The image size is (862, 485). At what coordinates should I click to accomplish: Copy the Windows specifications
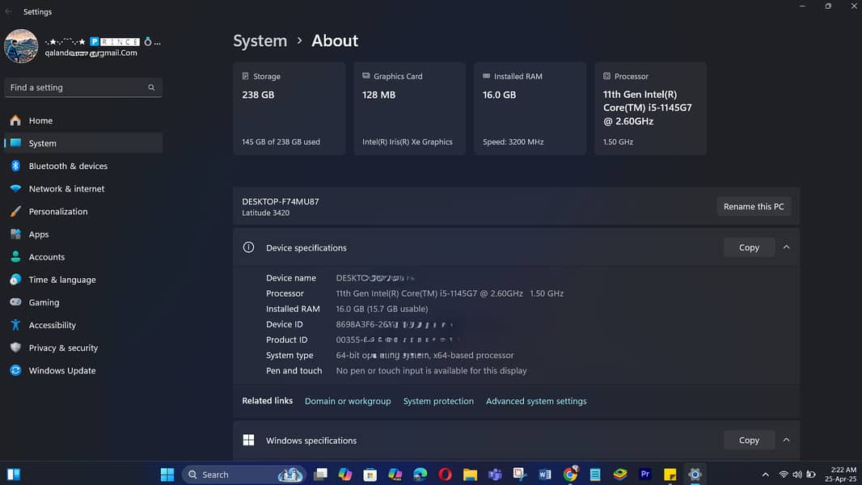click(x=749, y=441)
